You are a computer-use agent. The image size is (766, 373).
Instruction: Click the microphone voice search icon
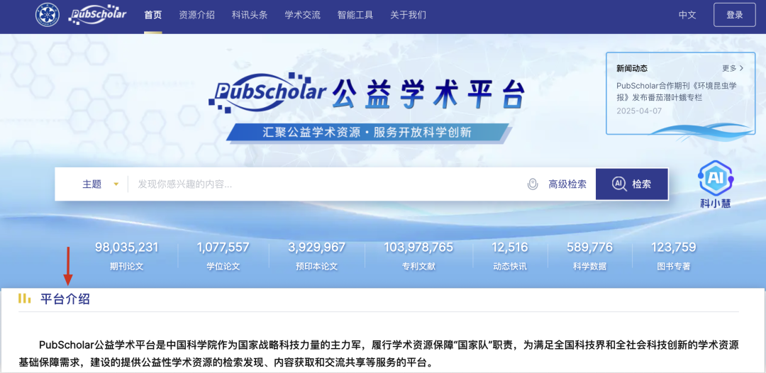[533, 184]
